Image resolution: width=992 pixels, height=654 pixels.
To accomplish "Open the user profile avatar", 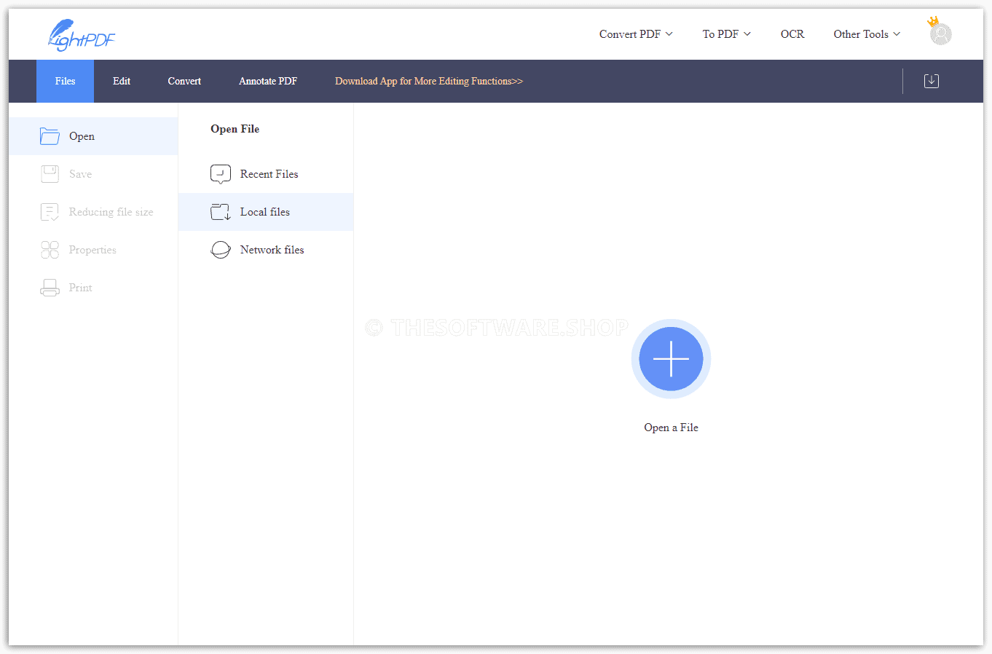I will tap(940, 34).
